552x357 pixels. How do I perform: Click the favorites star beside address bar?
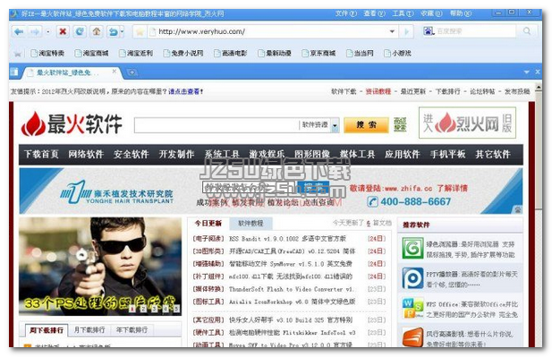point(140,32)
